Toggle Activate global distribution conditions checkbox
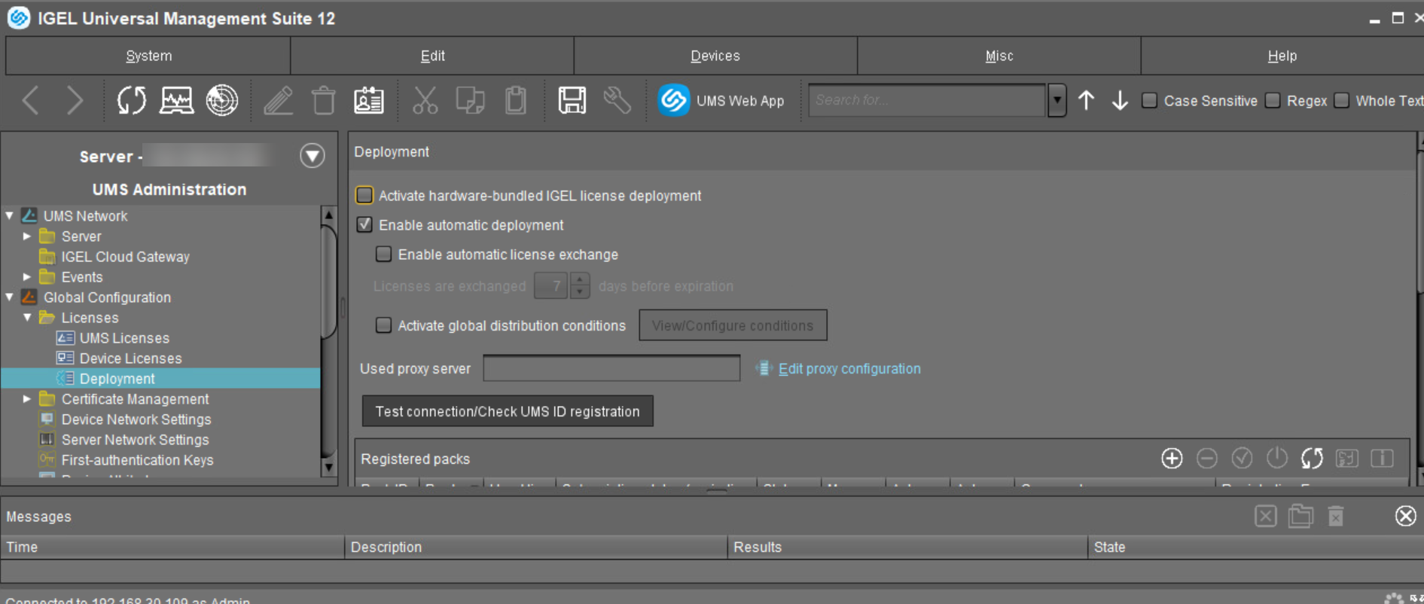The image size is (1424, 604). [384, 325]
